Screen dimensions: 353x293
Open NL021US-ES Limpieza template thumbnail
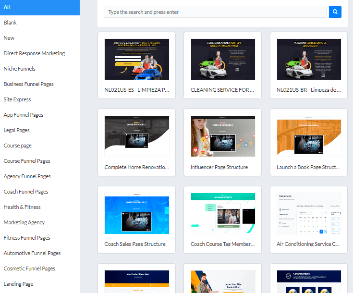tap(137, 59)
